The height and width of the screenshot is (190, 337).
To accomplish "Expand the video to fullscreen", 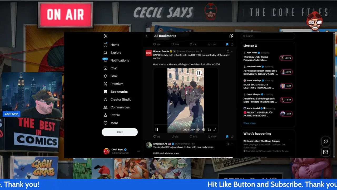I will pyautogui.click(x=215, y=130).
